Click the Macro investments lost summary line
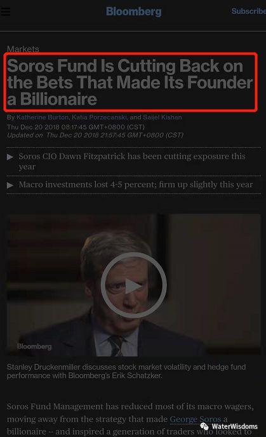The image size is (266, 437). [x=136, y=185]
